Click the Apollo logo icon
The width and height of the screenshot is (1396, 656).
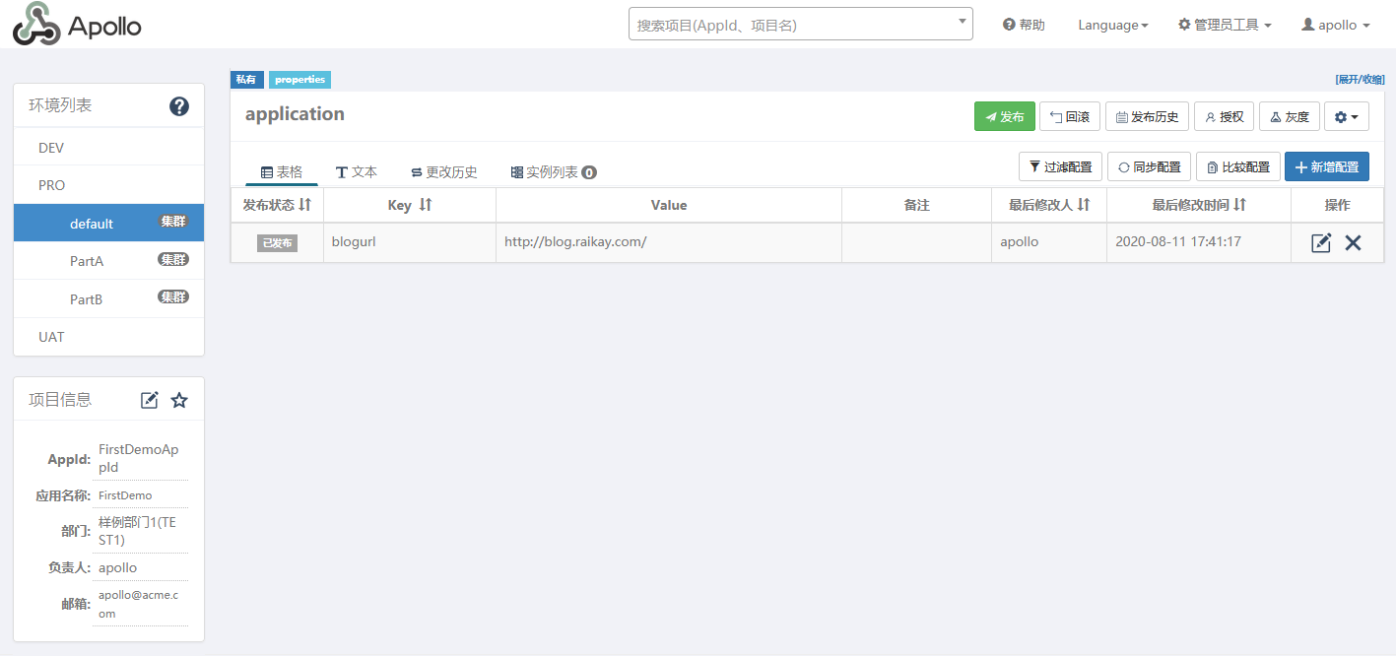coord(37,25)
